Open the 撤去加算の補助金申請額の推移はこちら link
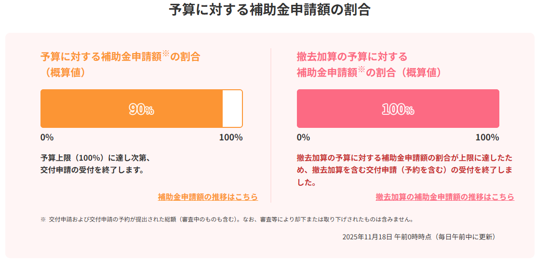This screenshot has height=262, width=535. pos(444,197)
